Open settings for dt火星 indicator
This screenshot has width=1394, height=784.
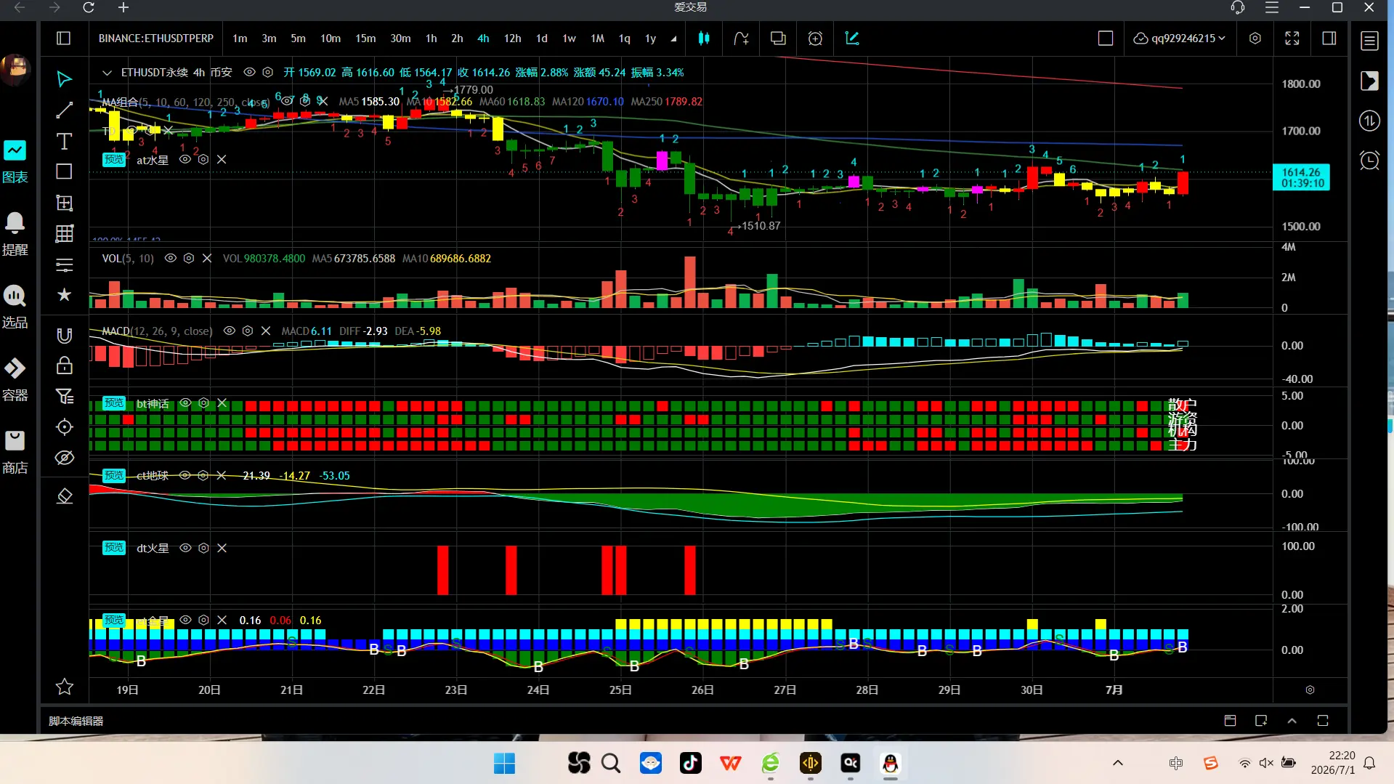(203, 549)
